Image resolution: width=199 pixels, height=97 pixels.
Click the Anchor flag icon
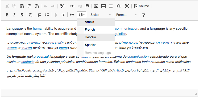[87, 6]
